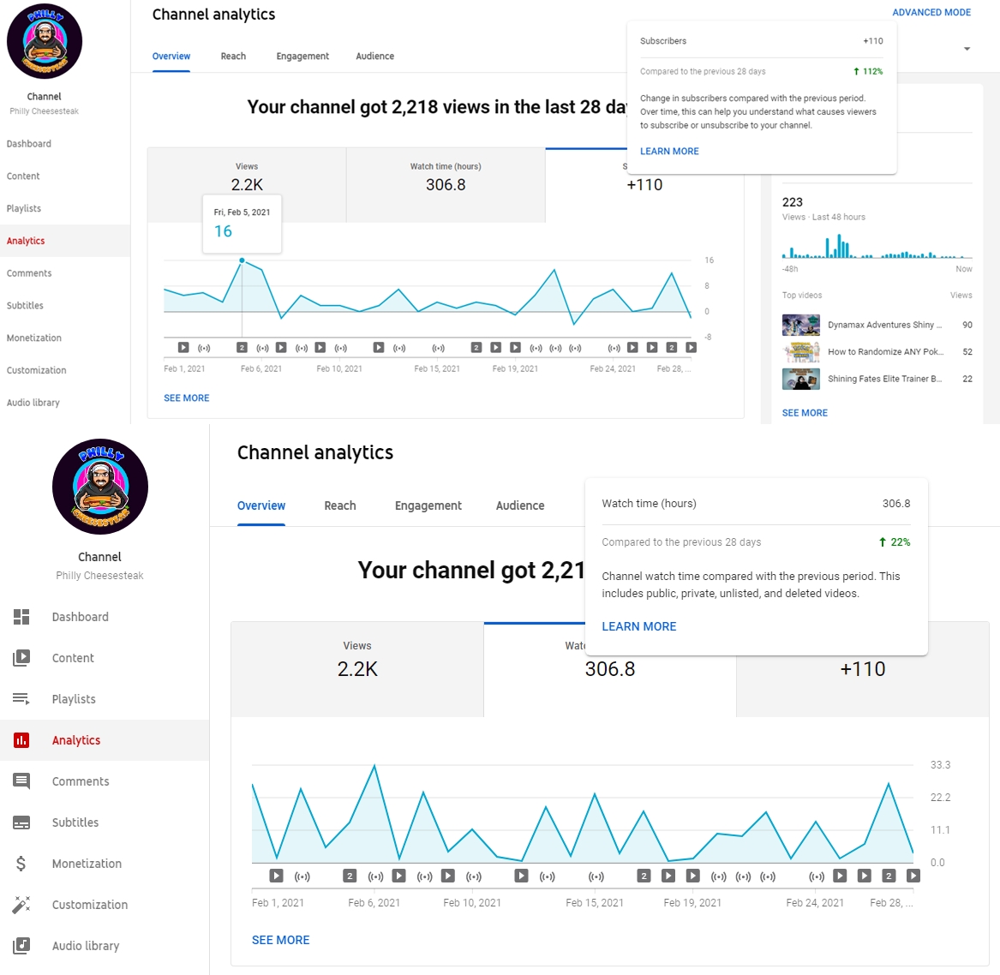Image resolution: width=1000 pixels, height=975 pixels.
Task: Open ADVANCED MODE link
Action: 931,12
